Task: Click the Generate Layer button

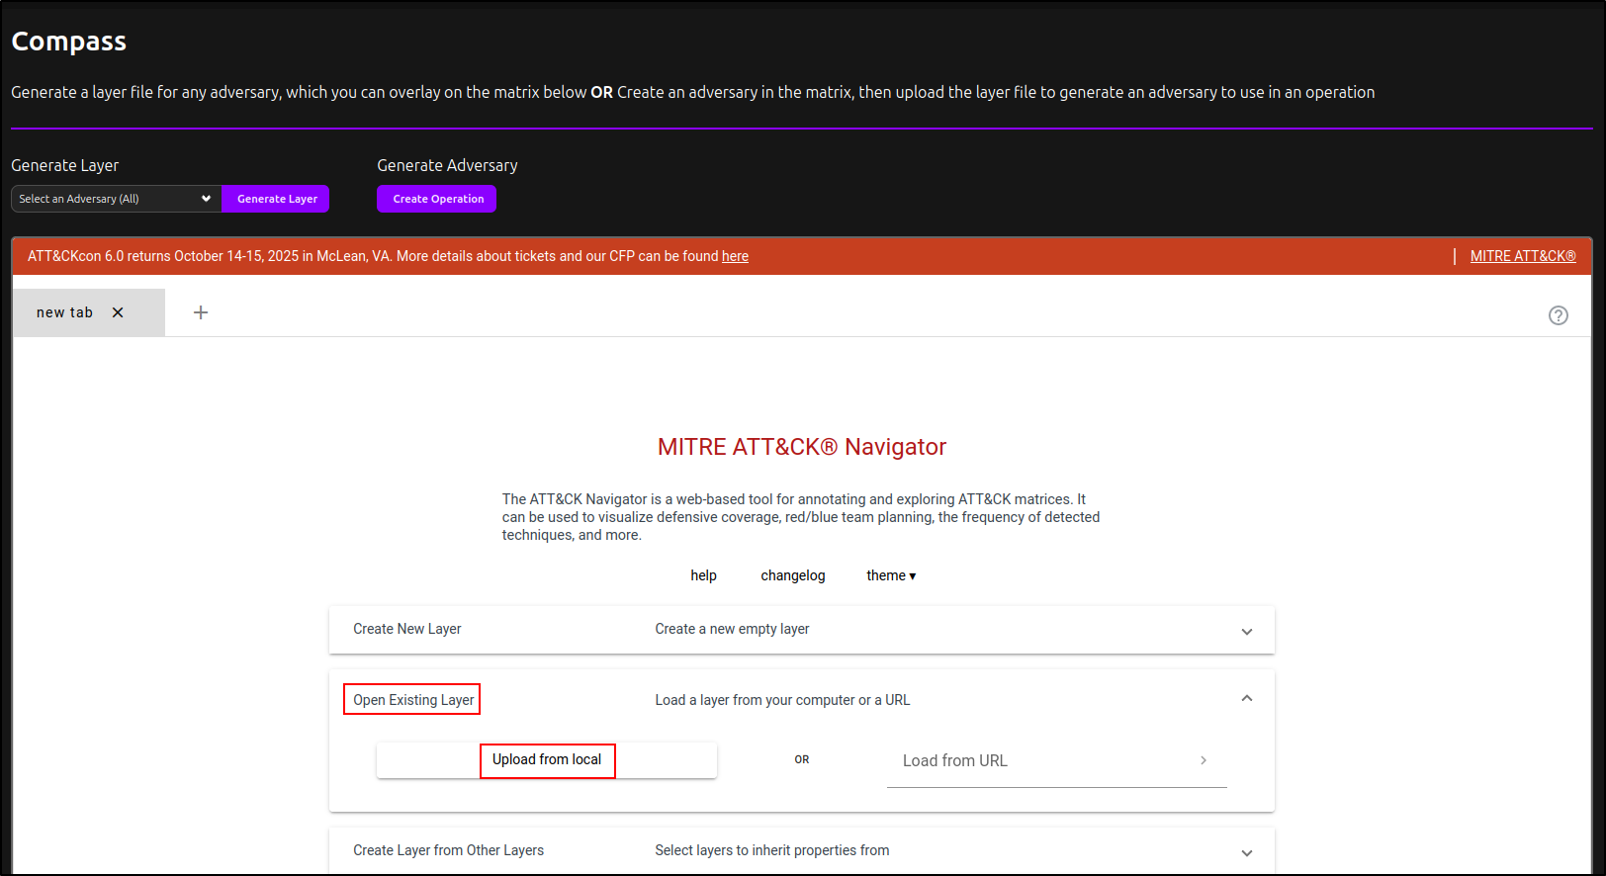Action: [x=276, y=199]
